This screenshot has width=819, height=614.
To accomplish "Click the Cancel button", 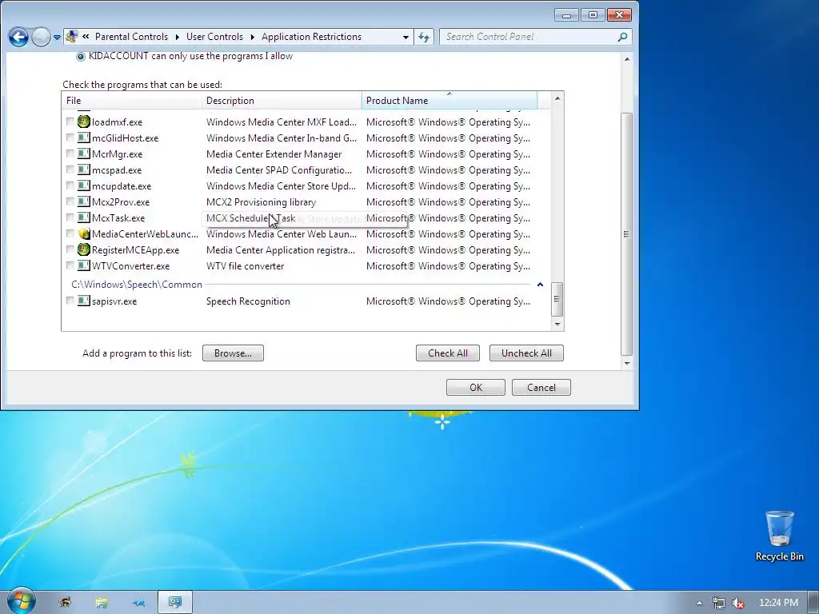I will click(x=541, y=388).
